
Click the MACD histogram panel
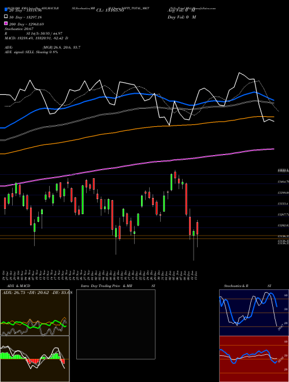coord(35,359)
